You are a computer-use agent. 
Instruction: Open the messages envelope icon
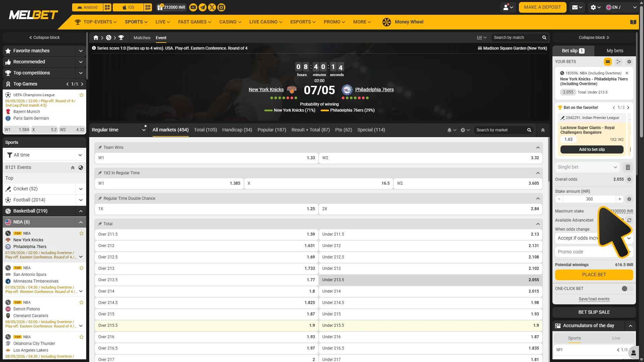[x=577, y=7]
